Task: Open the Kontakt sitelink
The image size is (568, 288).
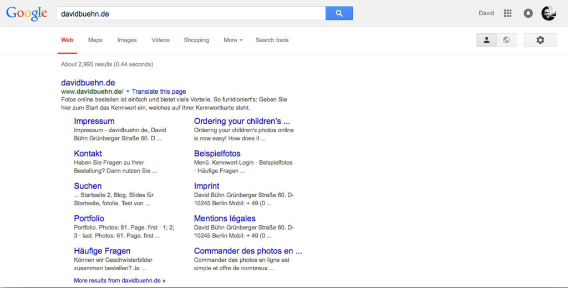Action: click(x=88, y=154)
